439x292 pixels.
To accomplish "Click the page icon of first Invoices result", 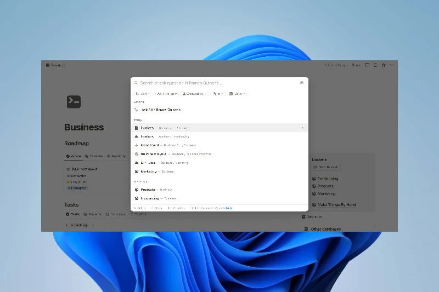I will pos(137,128).
